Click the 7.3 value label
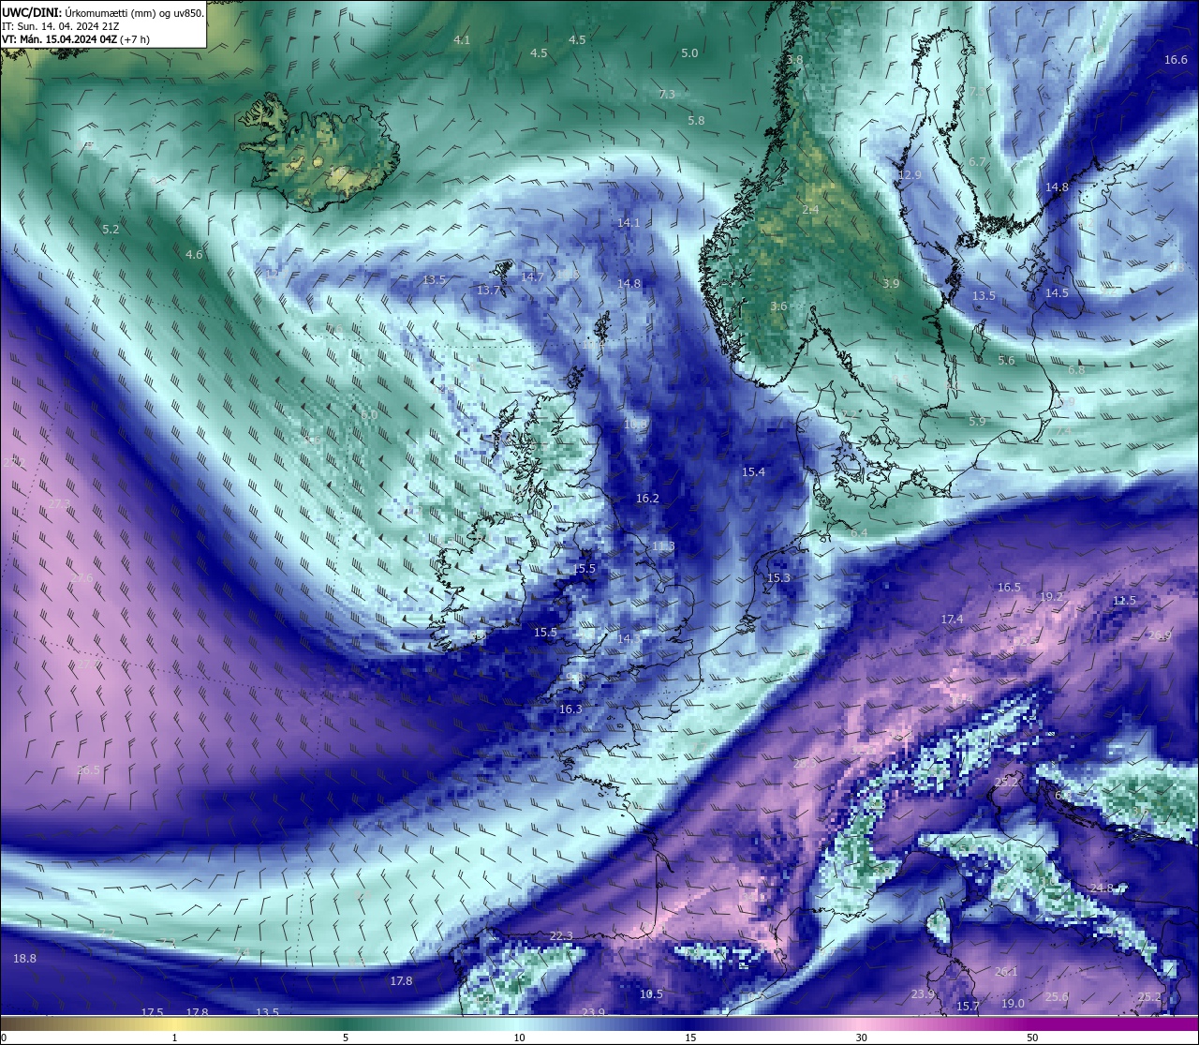The width and height of the screenshot is (1199, 1045). click(x=667, y=95)
